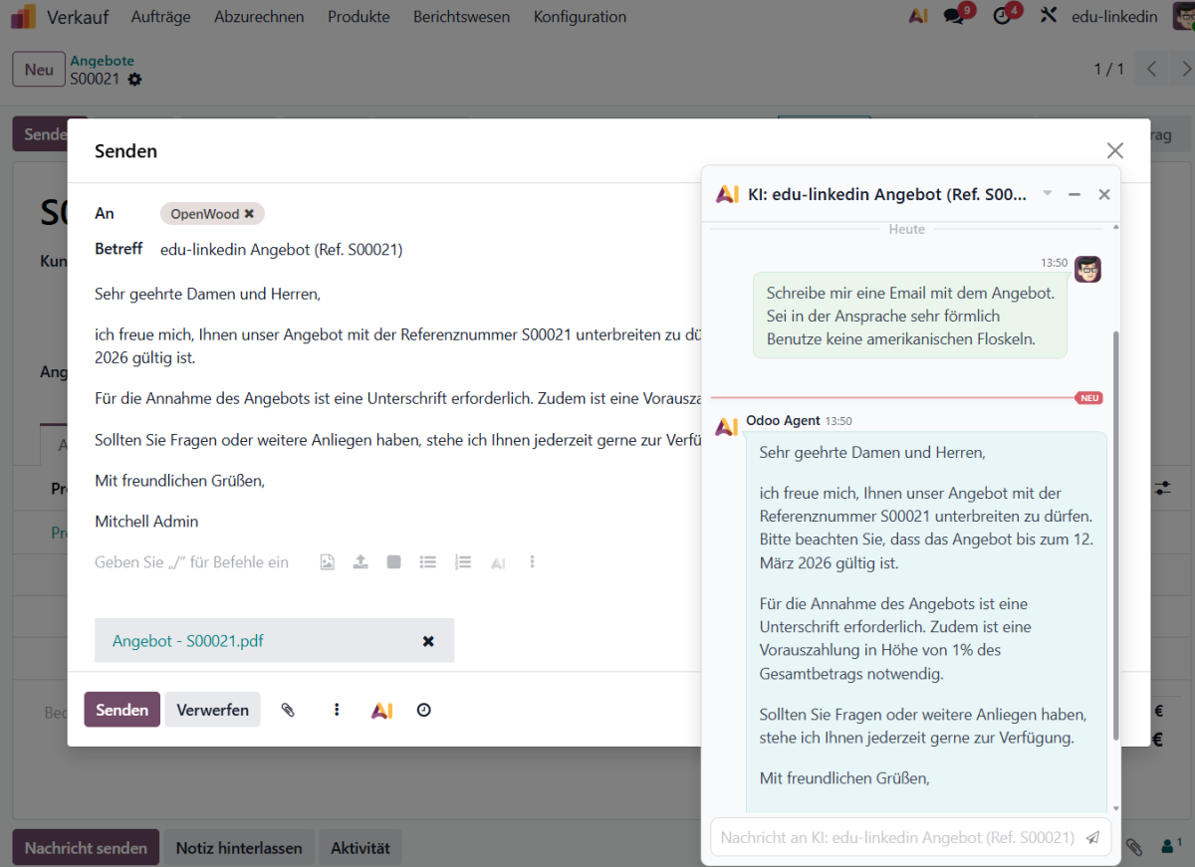Insert an image using the editor toolbar

coord(327,562)
